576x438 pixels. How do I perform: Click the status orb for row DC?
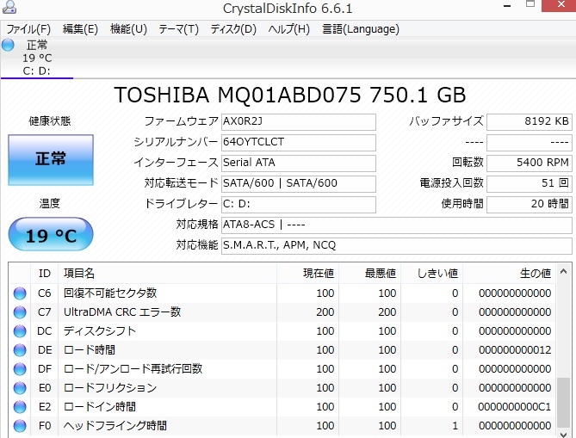coord(20,331)
